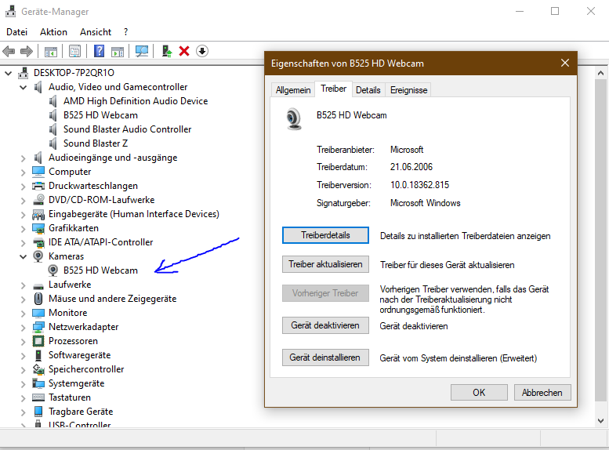Screen dimensions: 609x450
Task: Switch to the Details tab
Action: coord(368,90)
